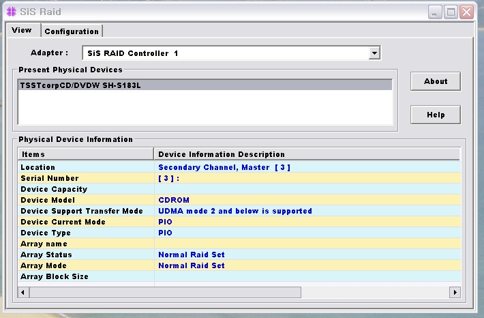The image size is (484, 318).
Task: Switch to the Configuration tab
Action: [x=72, y=31]
